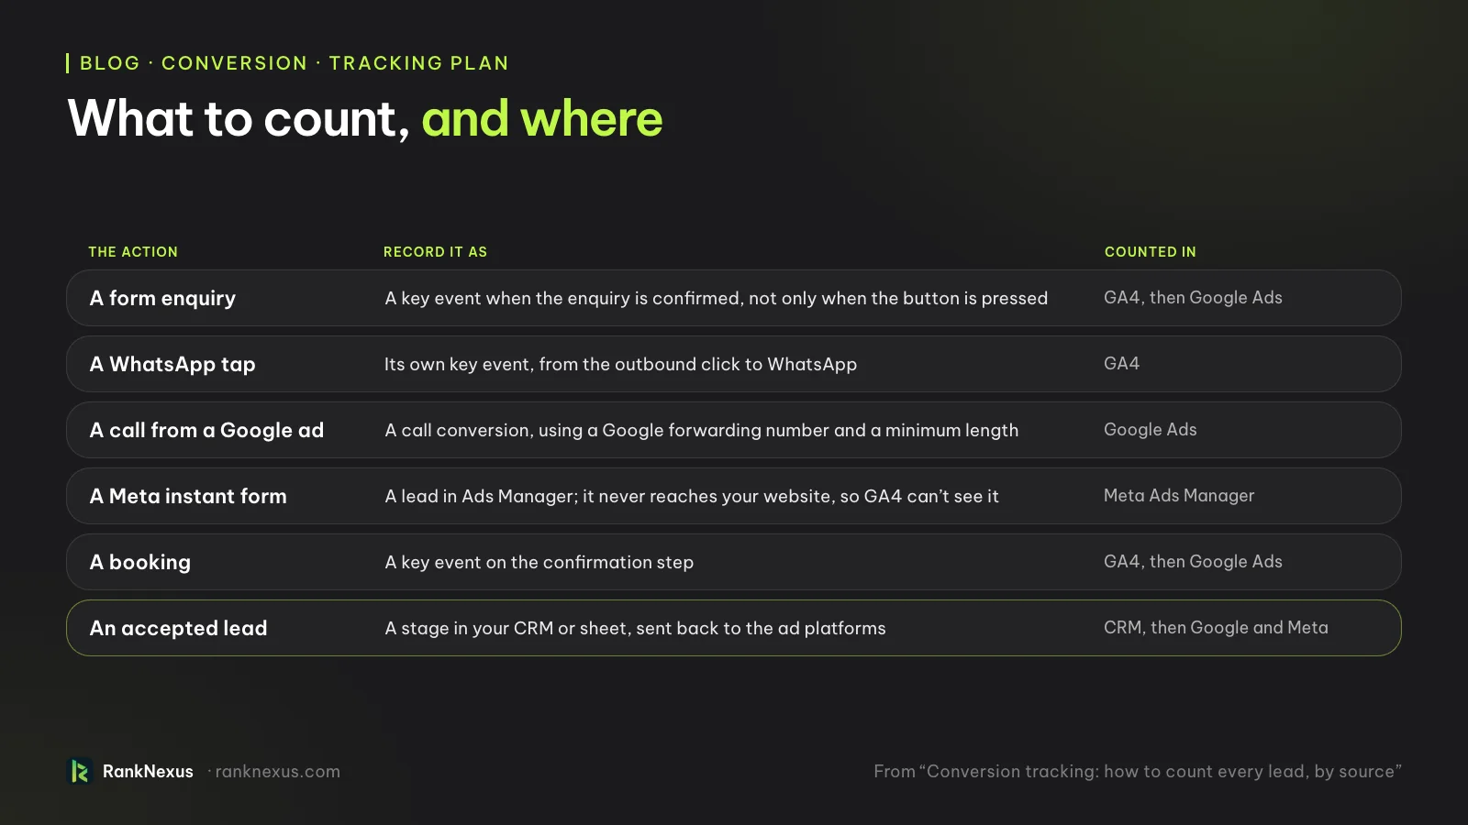Screen dimensions: 1468x825
Task: Click 'GA4, then Google Ads' in form enquiry row
Action: (x=1193, y=298)
